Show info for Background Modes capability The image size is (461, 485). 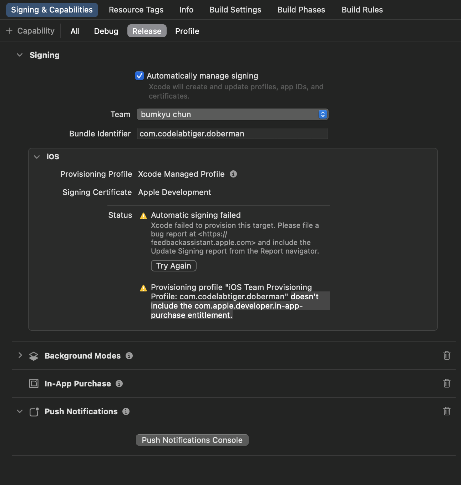click(129, 356)
